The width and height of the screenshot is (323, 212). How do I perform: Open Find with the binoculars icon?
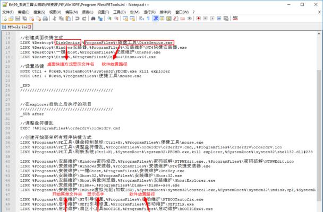coord(93,19)
